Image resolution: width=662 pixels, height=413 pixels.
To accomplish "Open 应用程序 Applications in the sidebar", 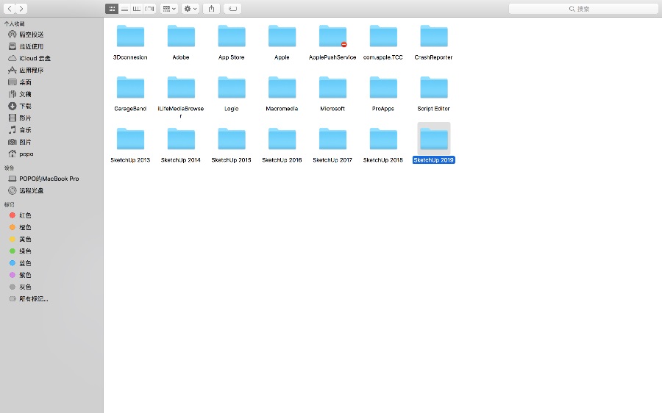I will click(26, 70).
